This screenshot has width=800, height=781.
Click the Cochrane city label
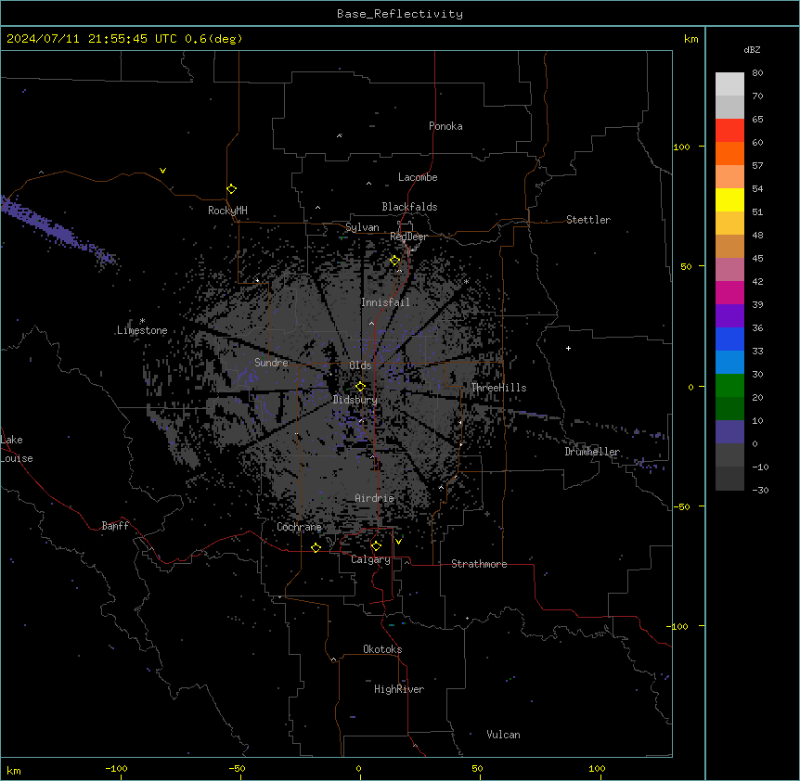click(x=299, y=527)
